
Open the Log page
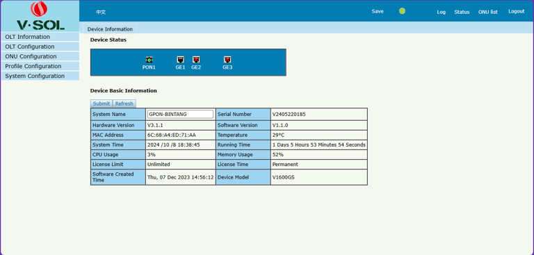pyautogui.click(x=441, y=12)
